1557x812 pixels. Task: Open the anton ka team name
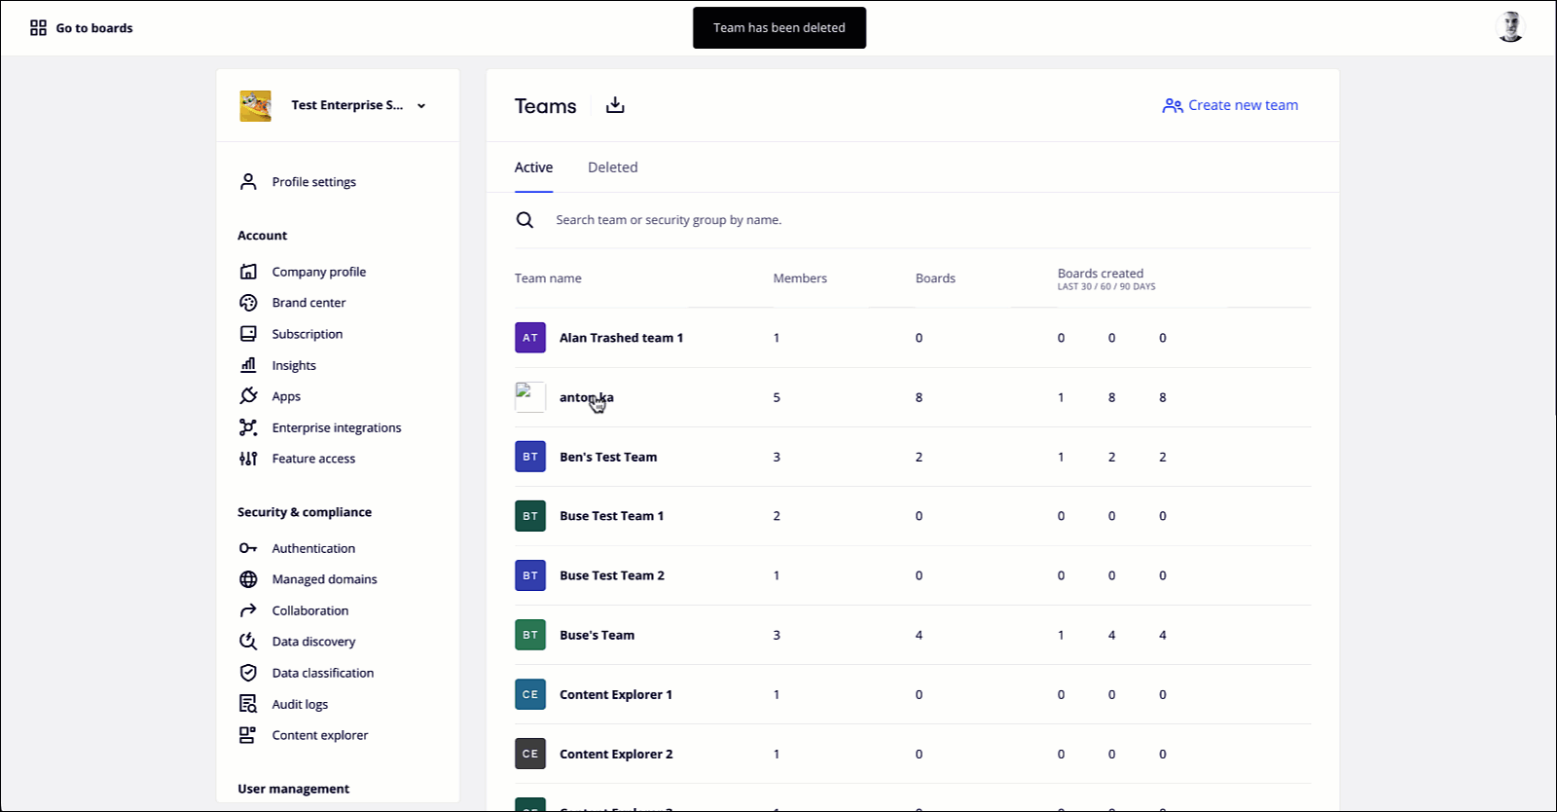[x=587, y=397]
